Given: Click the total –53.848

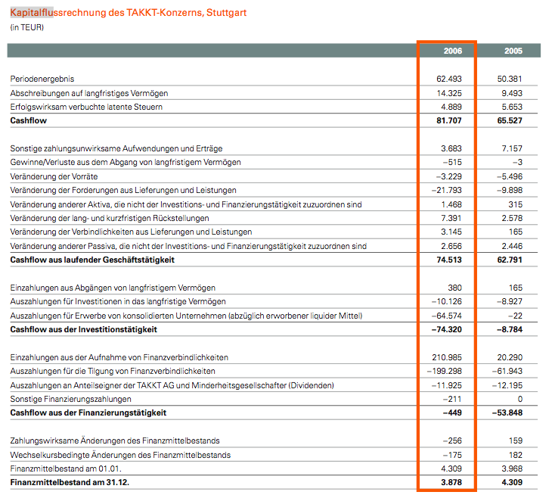Looking at the screenshot, I should [507, 413].
